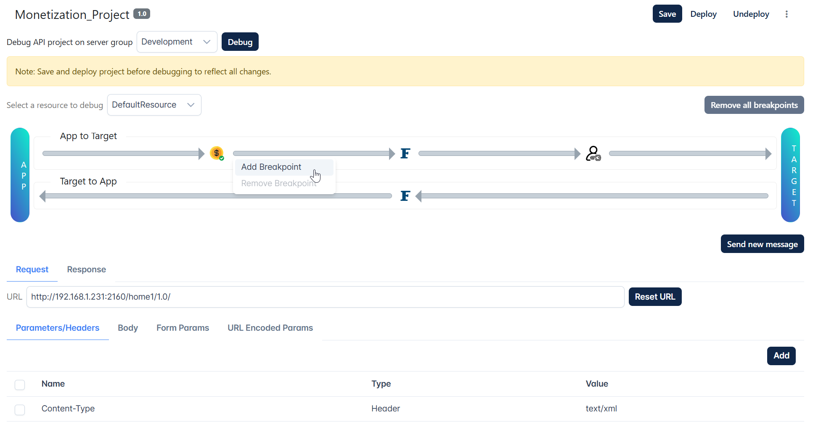Click the Content-Type name cell
Viewport: 813px width, 432px height.
[x=68, y=408]
